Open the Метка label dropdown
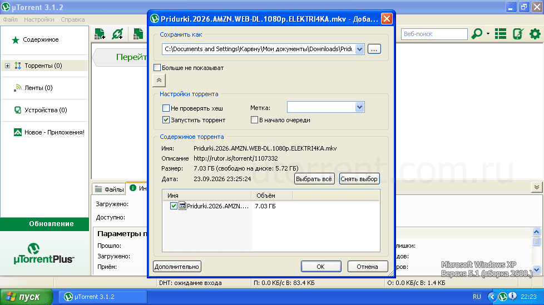This screenshot has width=544, height=305. tap(359, 107)
